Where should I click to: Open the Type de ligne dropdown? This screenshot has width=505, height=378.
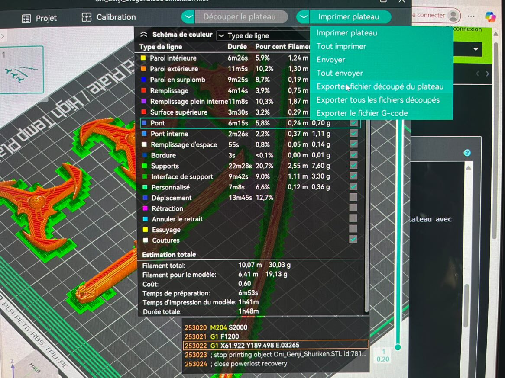coord(262,36)
